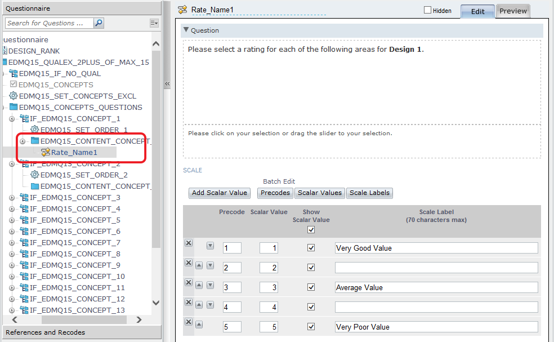Move Very Poor Value row up
This screenshot has height=342, width=554.
(199, 325)
